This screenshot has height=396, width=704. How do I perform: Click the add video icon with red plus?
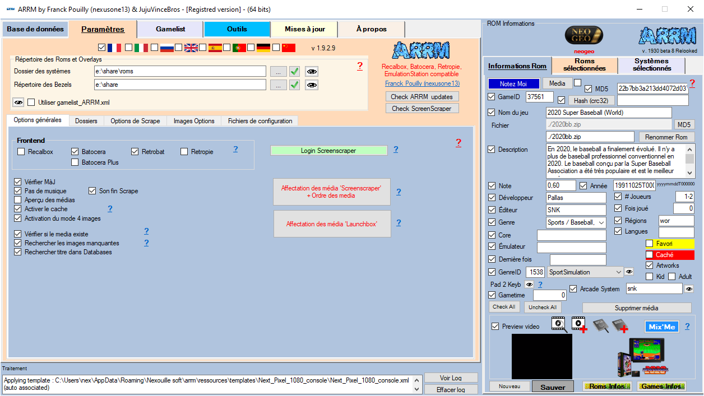coord(579,325)
